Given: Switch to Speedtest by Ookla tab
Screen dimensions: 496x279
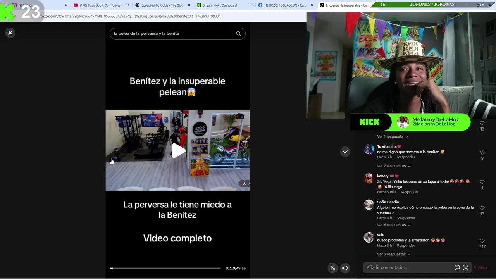Looking at the screenshot, I should click(x=163, y=5).
